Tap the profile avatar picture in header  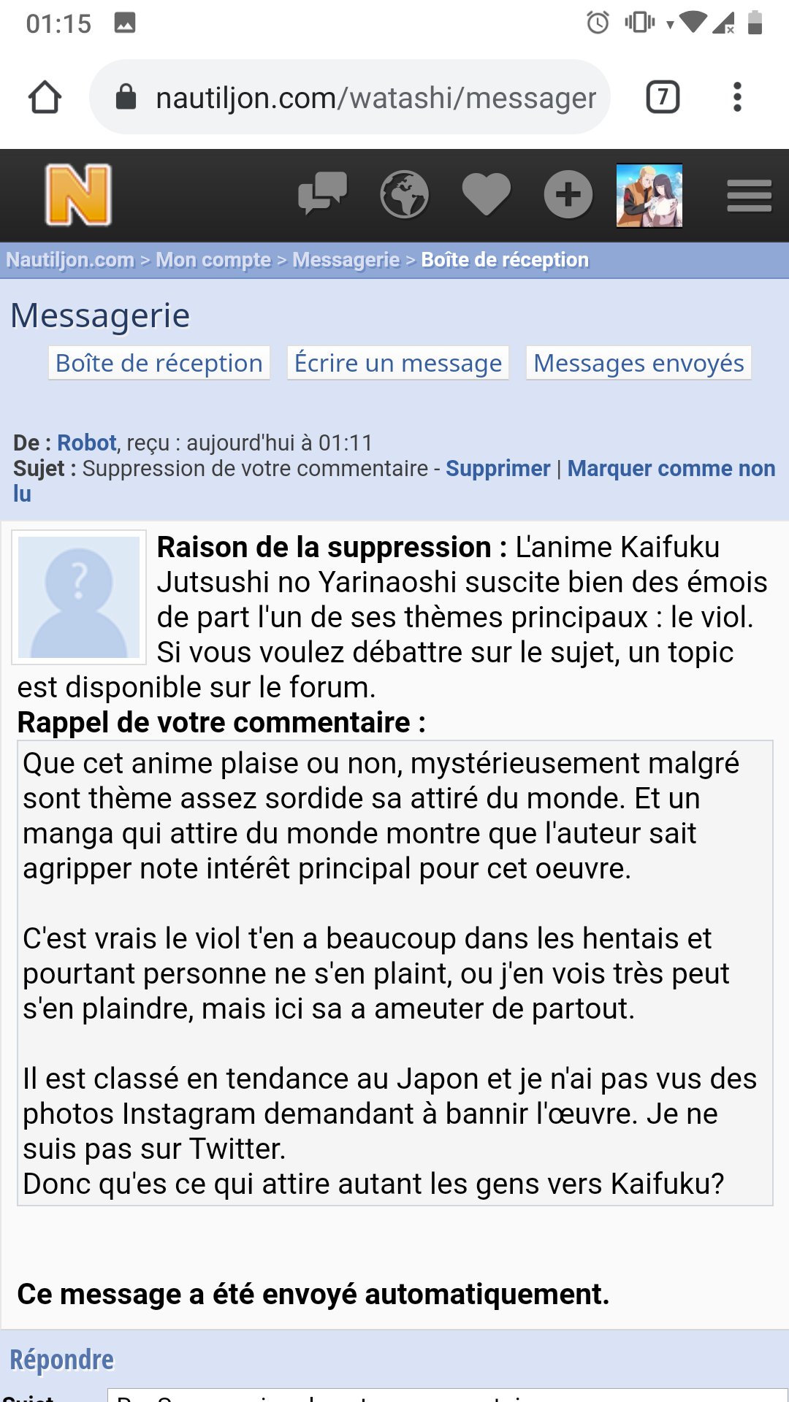click(x=649, y=195)
